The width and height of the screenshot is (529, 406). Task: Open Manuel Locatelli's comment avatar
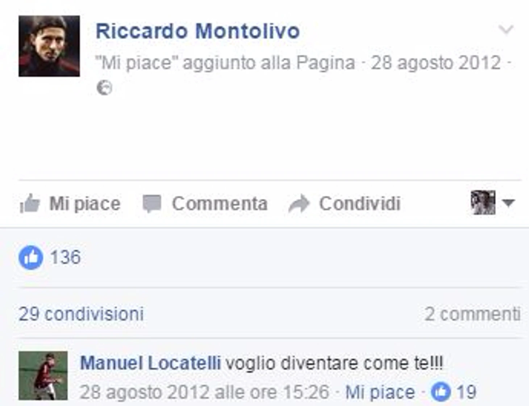pyautogui.click(x=43, y=376)
